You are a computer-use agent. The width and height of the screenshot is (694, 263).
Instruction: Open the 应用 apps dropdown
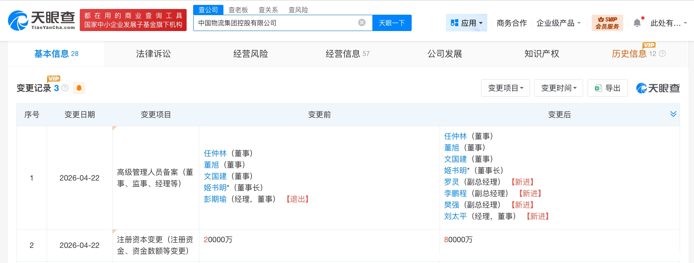coord(466,23)
